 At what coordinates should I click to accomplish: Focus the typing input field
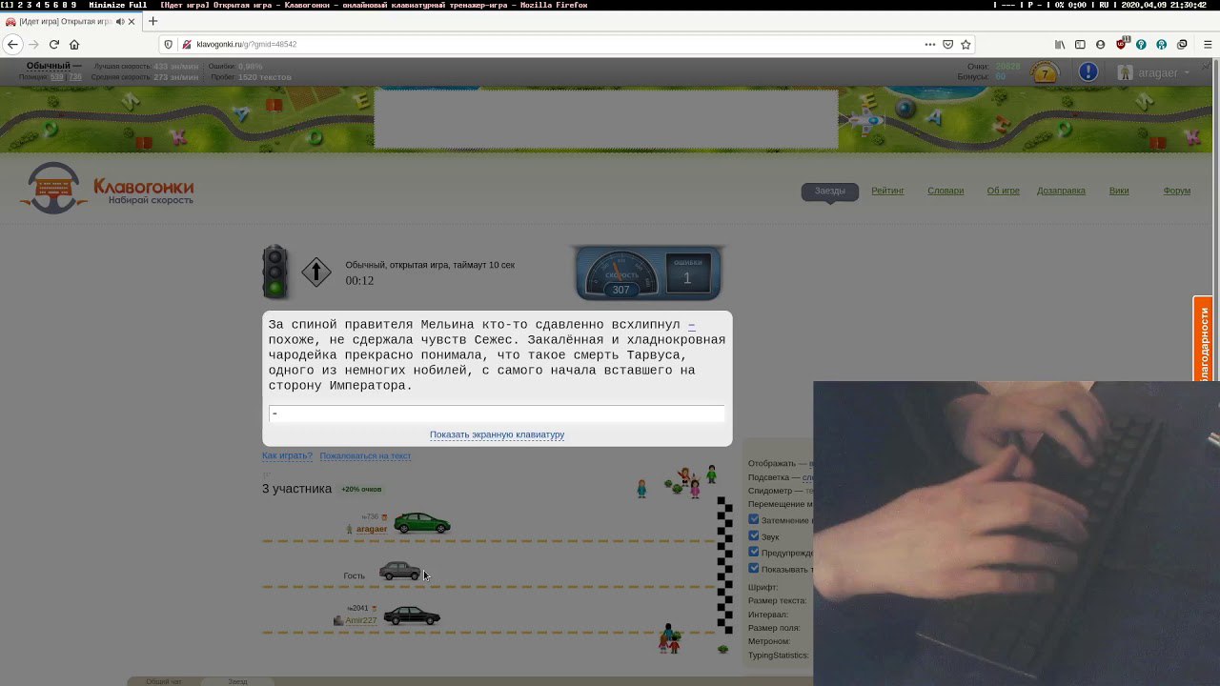(x=497, y=413)
